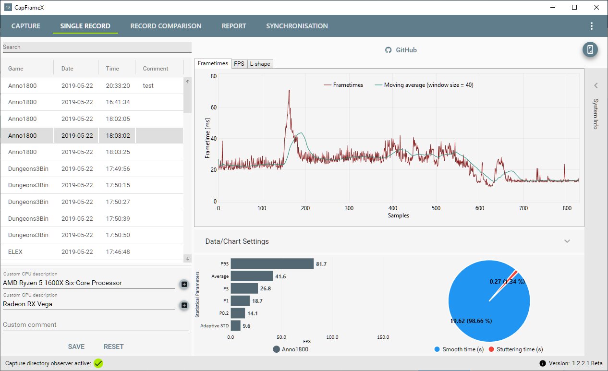Select the Dungeons3Bin record at 17:50:39
Screen dimensions: 608x371
click(x=92, y=218)
